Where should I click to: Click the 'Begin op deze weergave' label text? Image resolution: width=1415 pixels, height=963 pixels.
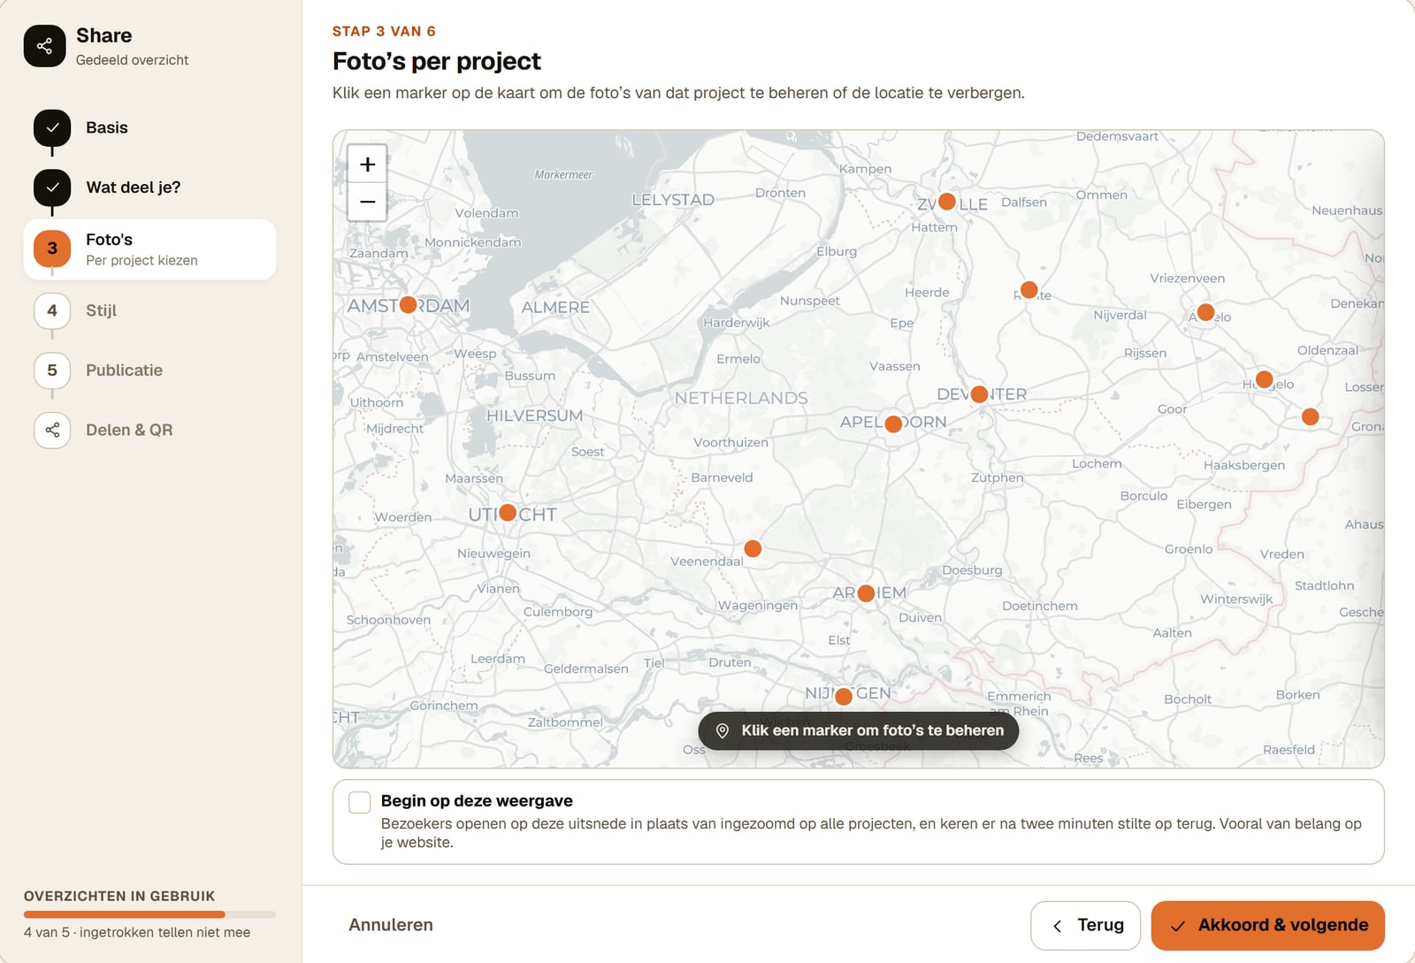pos(477,801)
